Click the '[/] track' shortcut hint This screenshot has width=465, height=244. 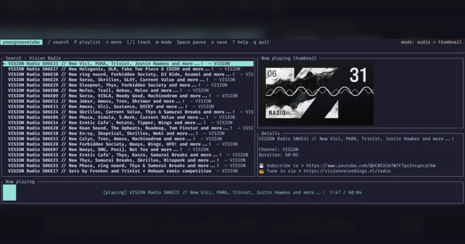(x=139, y=42)
